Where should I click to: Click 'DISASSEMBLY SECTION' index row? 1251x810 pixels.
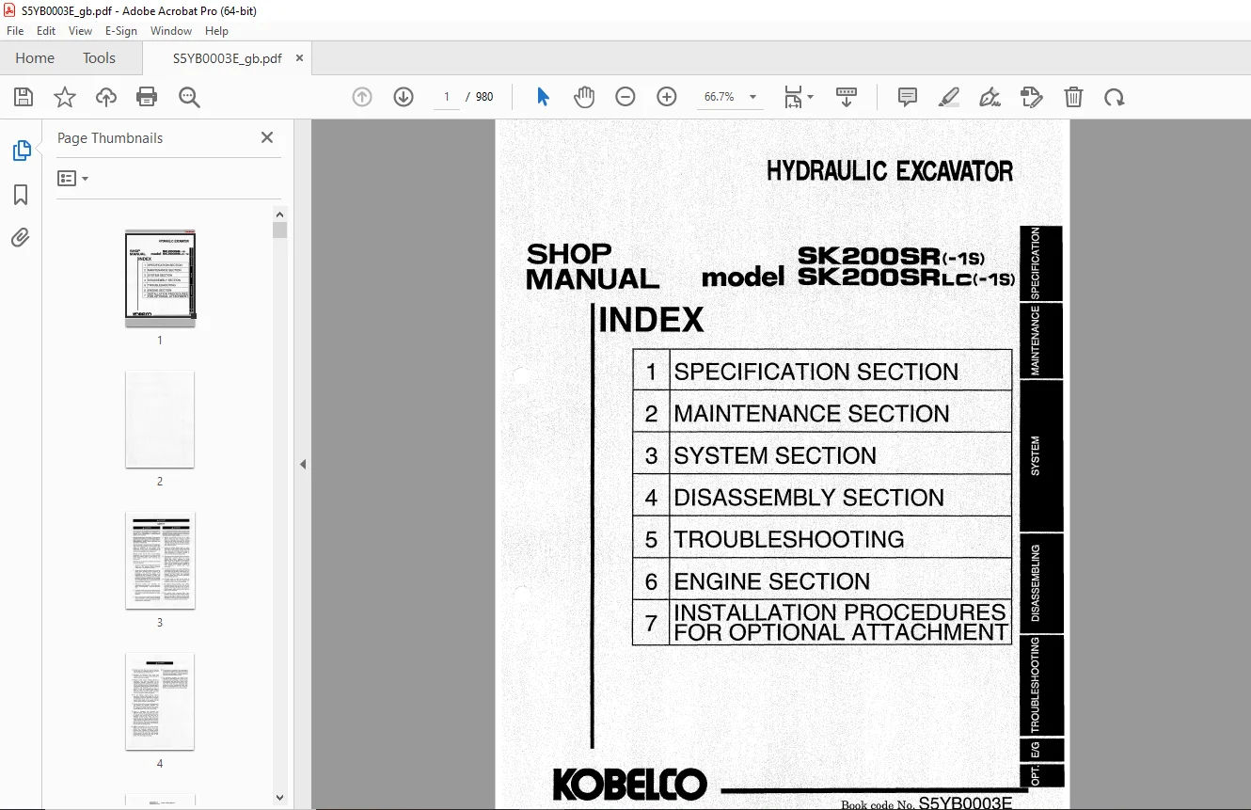pos(822,497)
